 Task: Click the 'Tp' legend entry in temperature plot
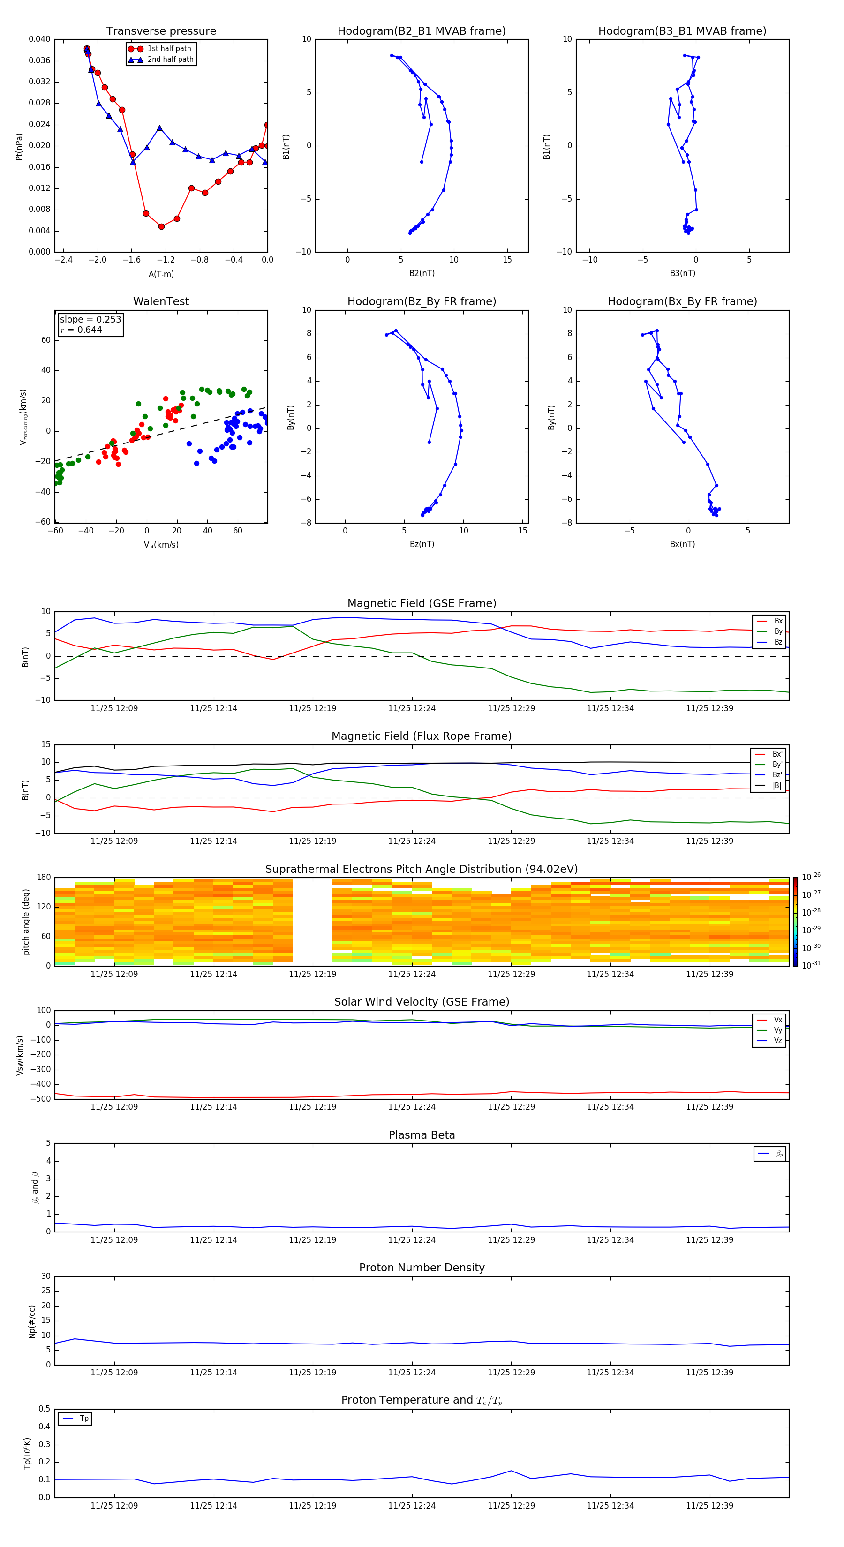pos(75,1419)
